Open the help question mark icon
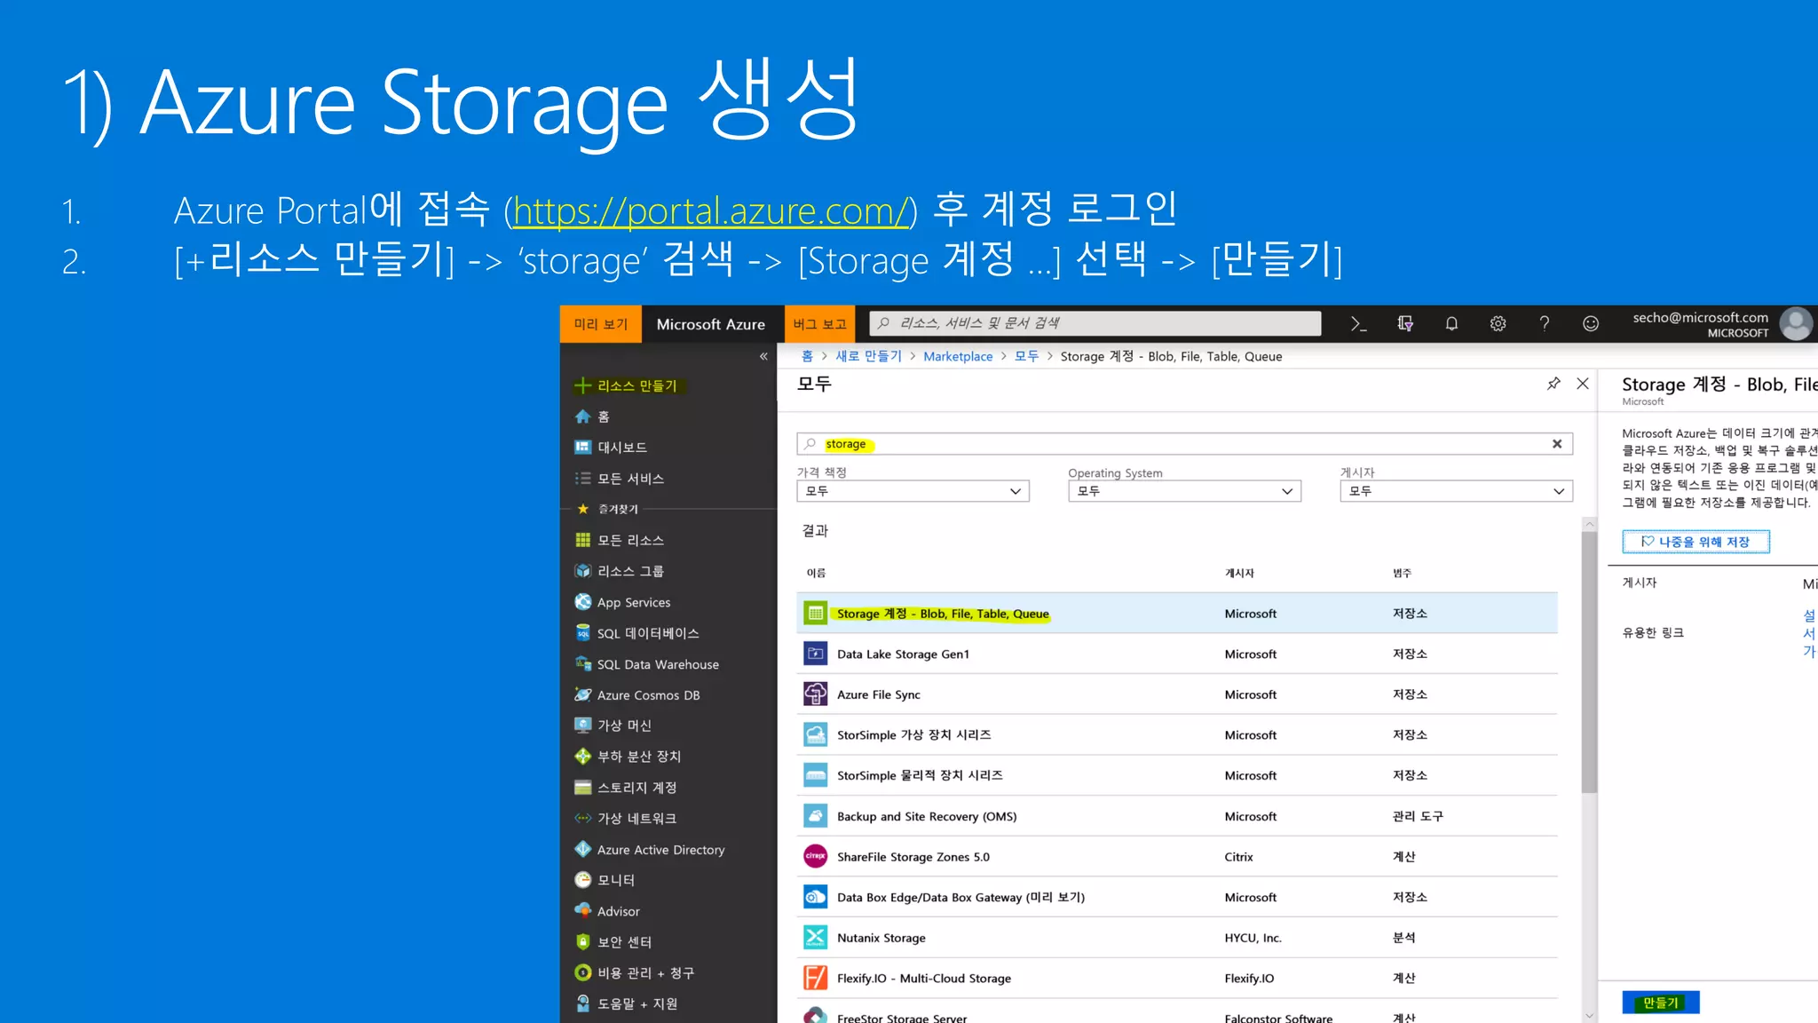The height and width of the screenshot is (1023, 1818). [1545, 324]
